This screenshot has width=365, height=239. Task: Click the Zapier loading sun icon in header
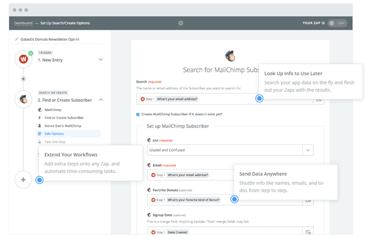coord(181,23)
